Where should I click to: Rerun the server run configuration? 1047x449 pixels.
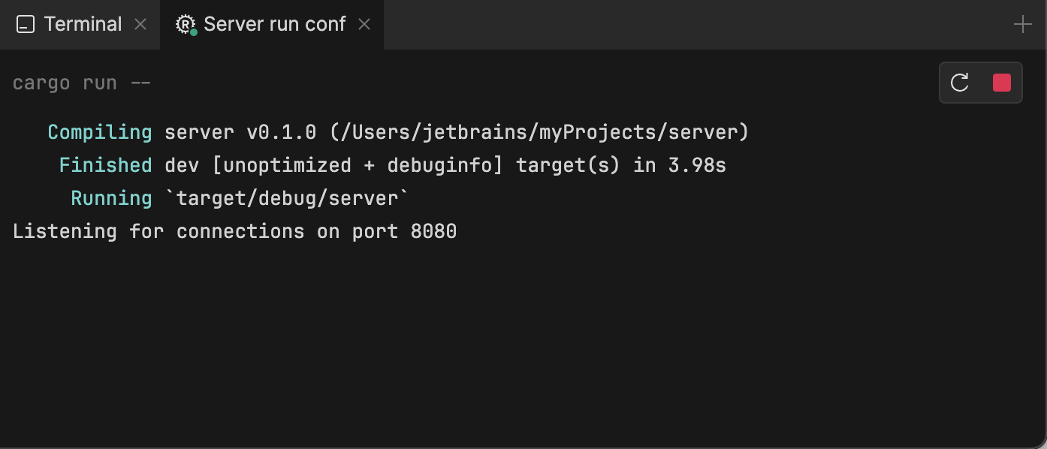pyautogui.click(x=960, y=83)
